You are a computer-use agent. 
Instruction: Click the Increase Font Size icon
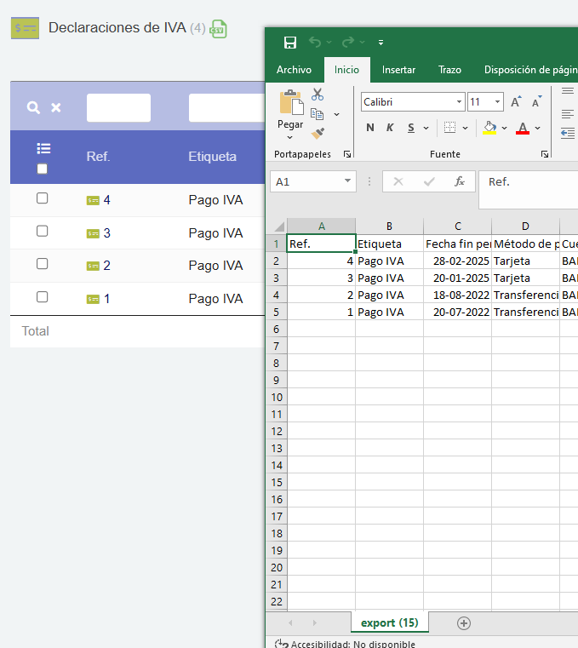[x=516, y=102]
